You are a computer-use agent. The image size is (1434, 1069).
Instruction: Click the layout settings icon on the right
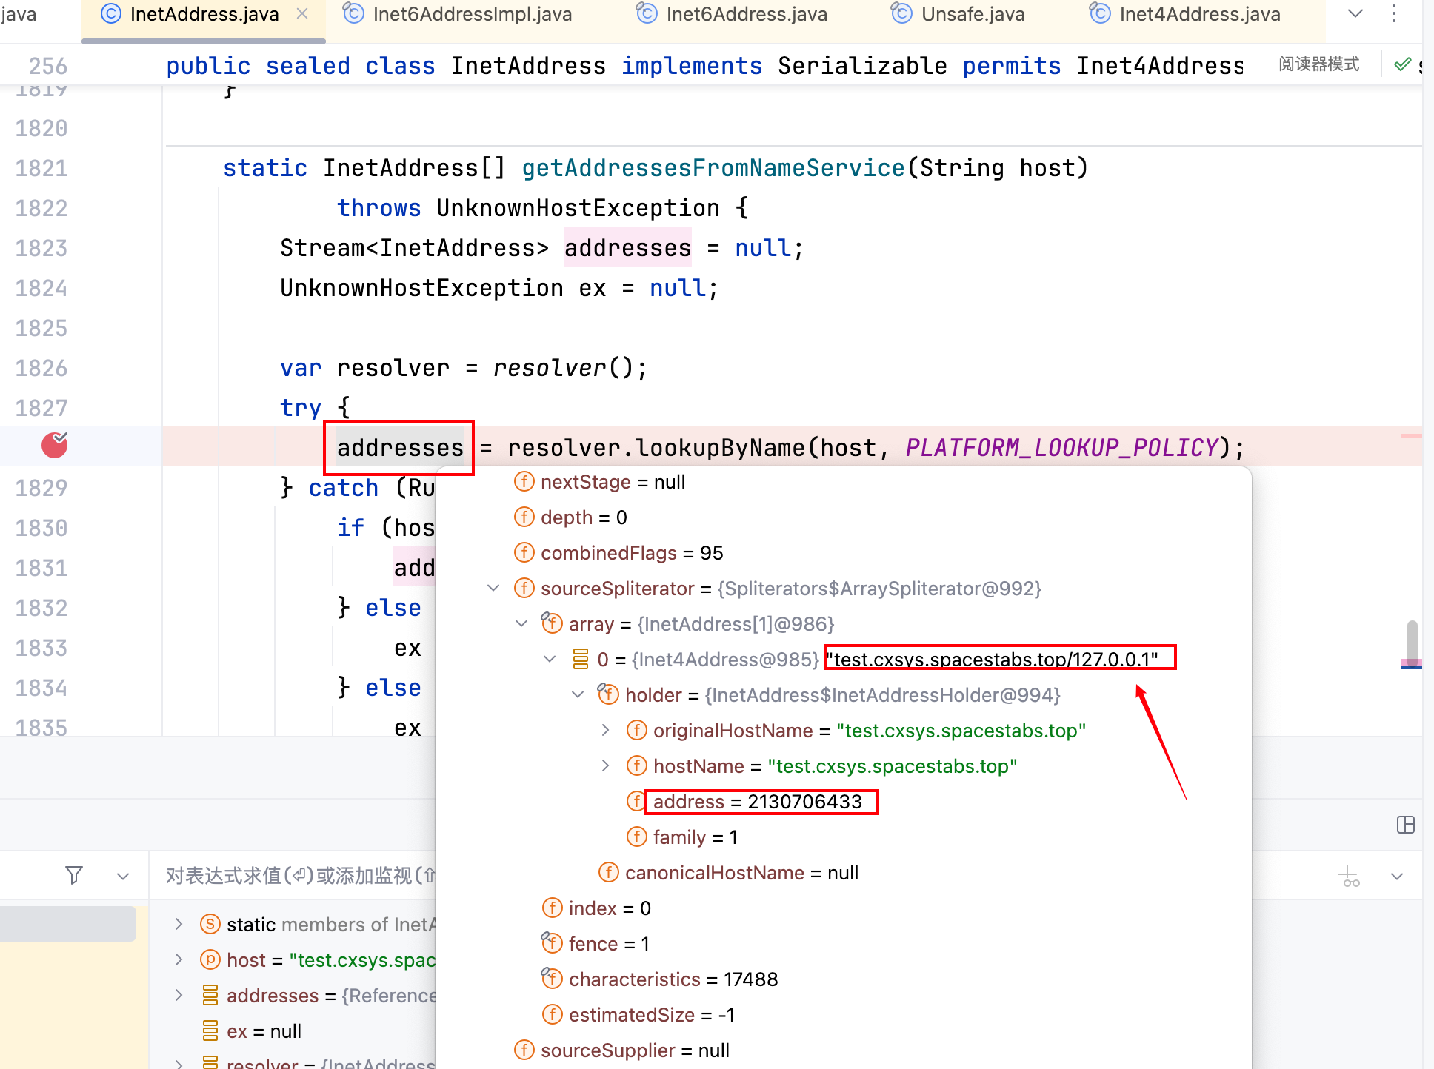click(x=1405, y=825)
